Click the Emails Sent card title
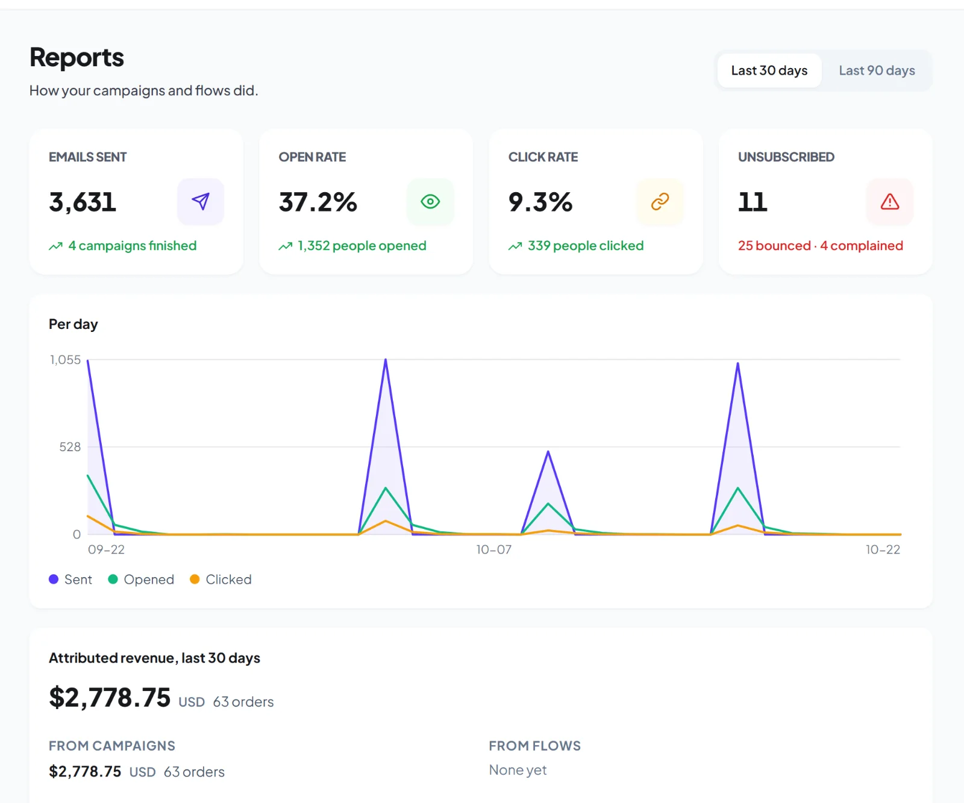Viewport: 964px width, 803px height. click(x=88, y=157)
